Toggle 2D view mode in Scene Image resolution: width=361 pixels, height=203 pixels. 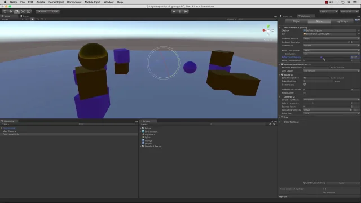27,19
